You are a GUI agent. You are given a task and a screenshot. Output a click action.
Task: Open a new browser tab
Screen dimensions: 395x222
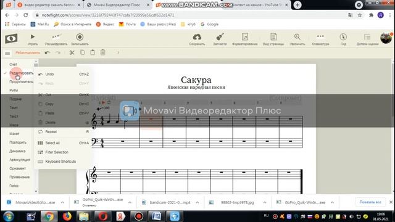point(297,5)
